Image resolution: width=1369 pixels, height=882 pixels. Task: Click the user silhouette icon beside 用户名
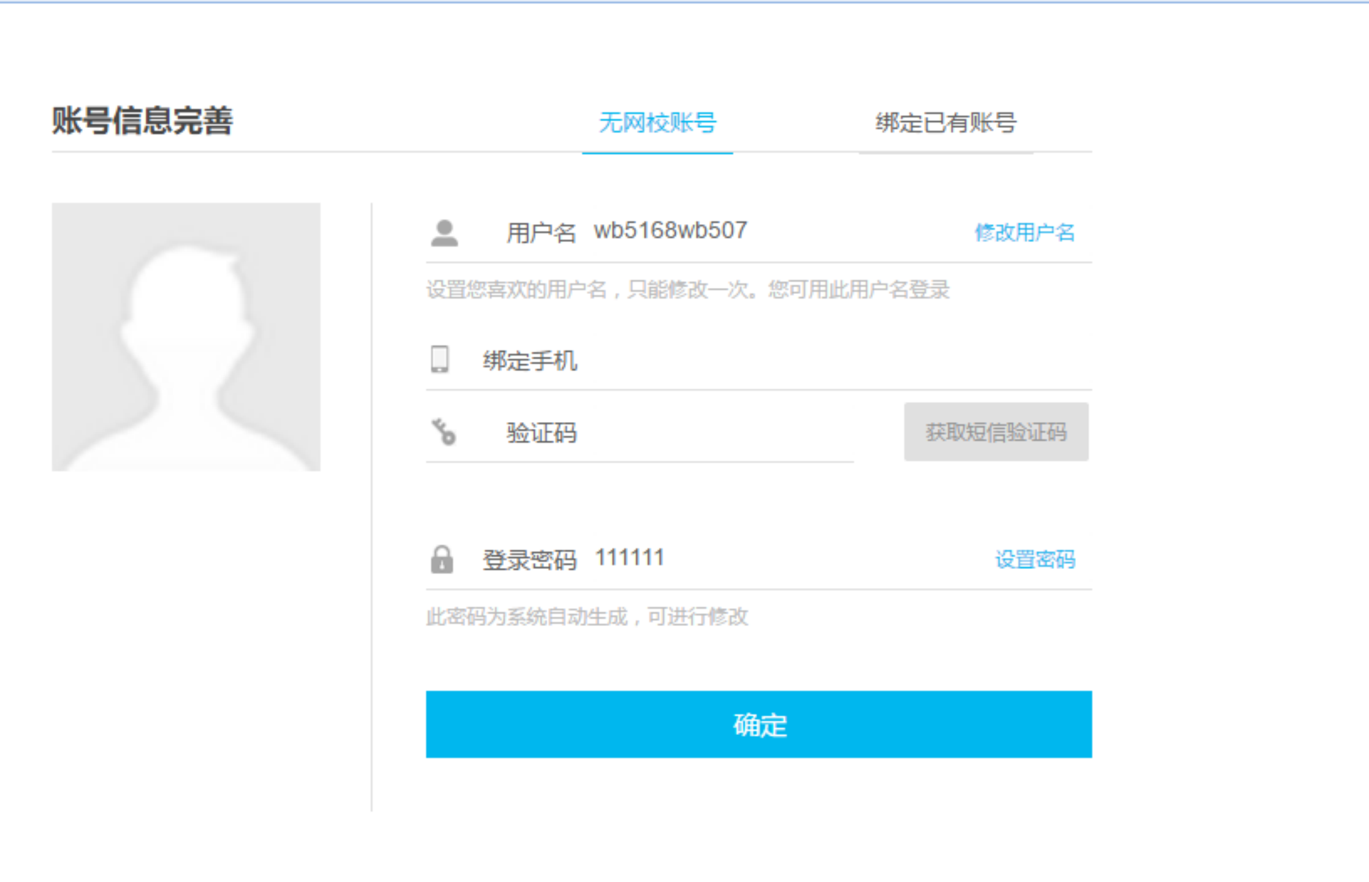click(x=444, y=233)
